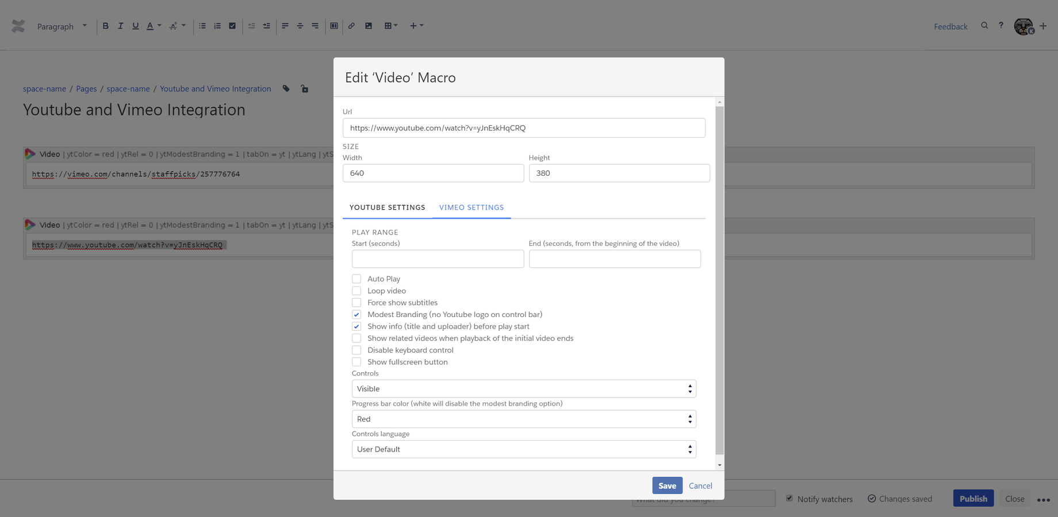
Task: Uncheck Show info before play start
Action: [x=356, y=326]
